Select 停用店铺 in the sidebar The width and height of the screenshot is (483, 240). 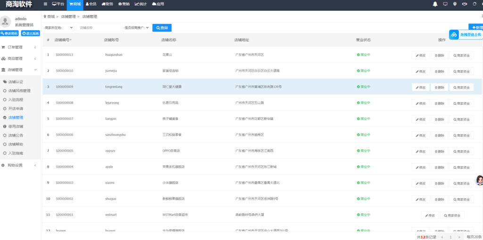[16, 127]
